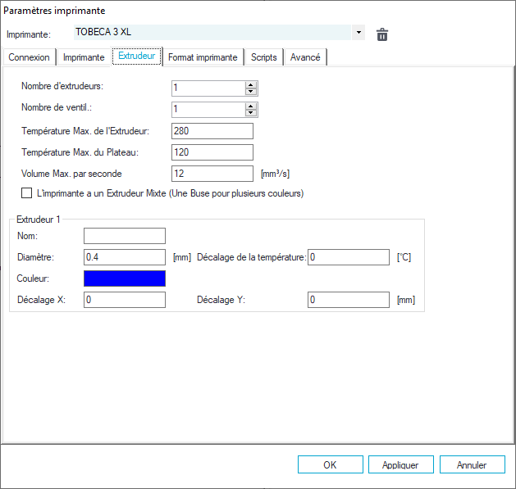Increase Nombre de ventil. with up arrow
Screen dimensions: 516x489
point(251,106)
